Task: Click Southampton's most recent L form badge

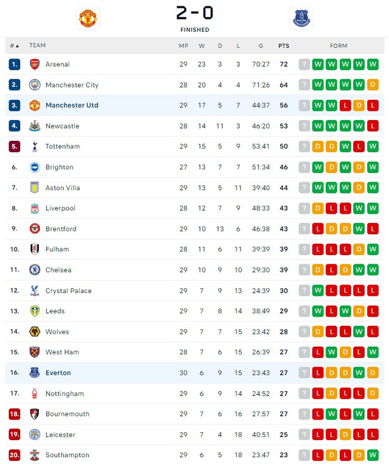Action: tap(318, 455)
